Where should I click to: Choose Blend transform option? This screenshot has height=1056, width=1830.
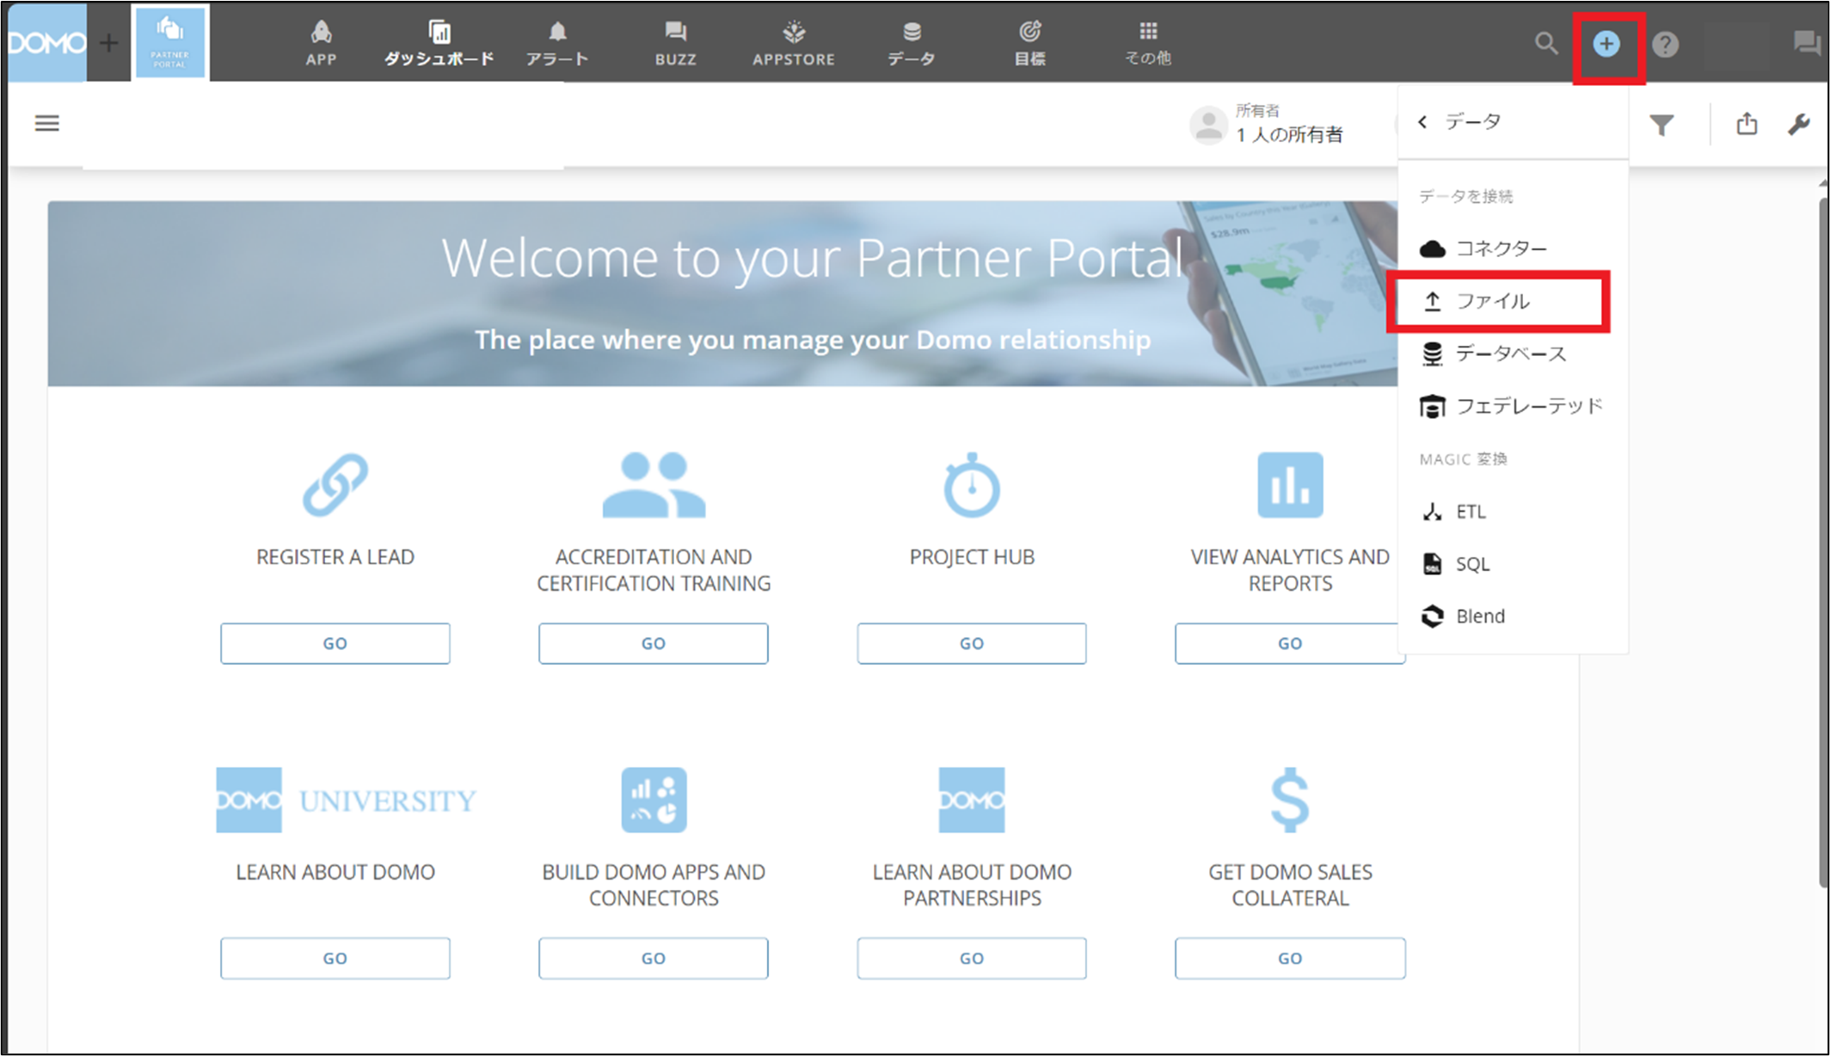pyautogui.click(x=1513, y=617)
